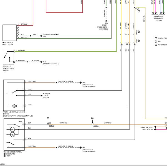167x166 pixels.
Task: Click the V60 legend entry
Action: tap(161, 45)
